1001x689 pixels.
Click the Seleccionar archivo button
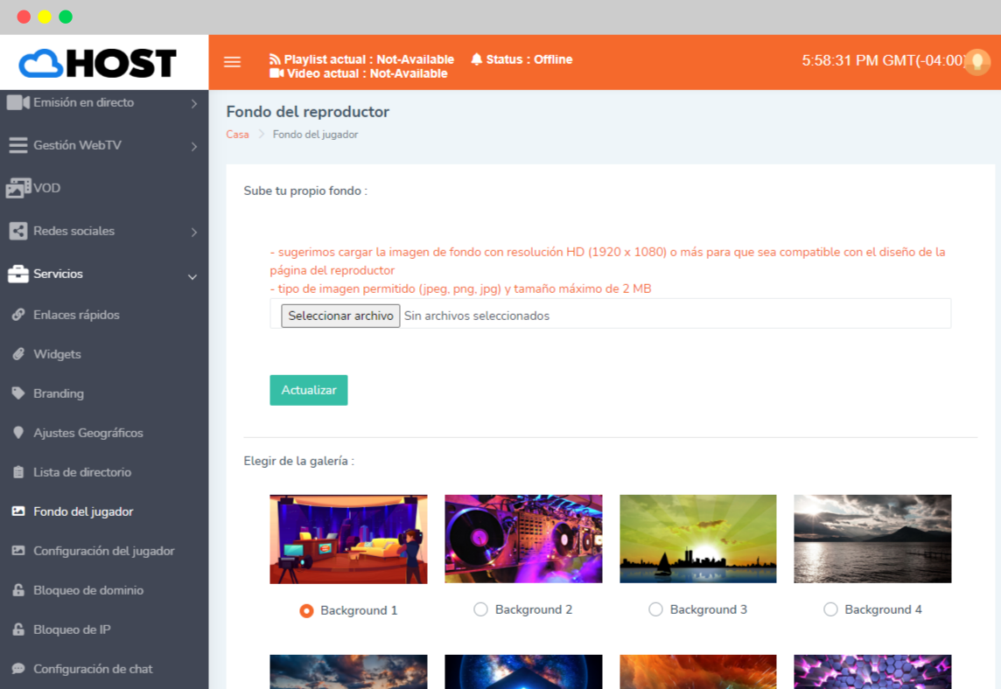point(341,316)
